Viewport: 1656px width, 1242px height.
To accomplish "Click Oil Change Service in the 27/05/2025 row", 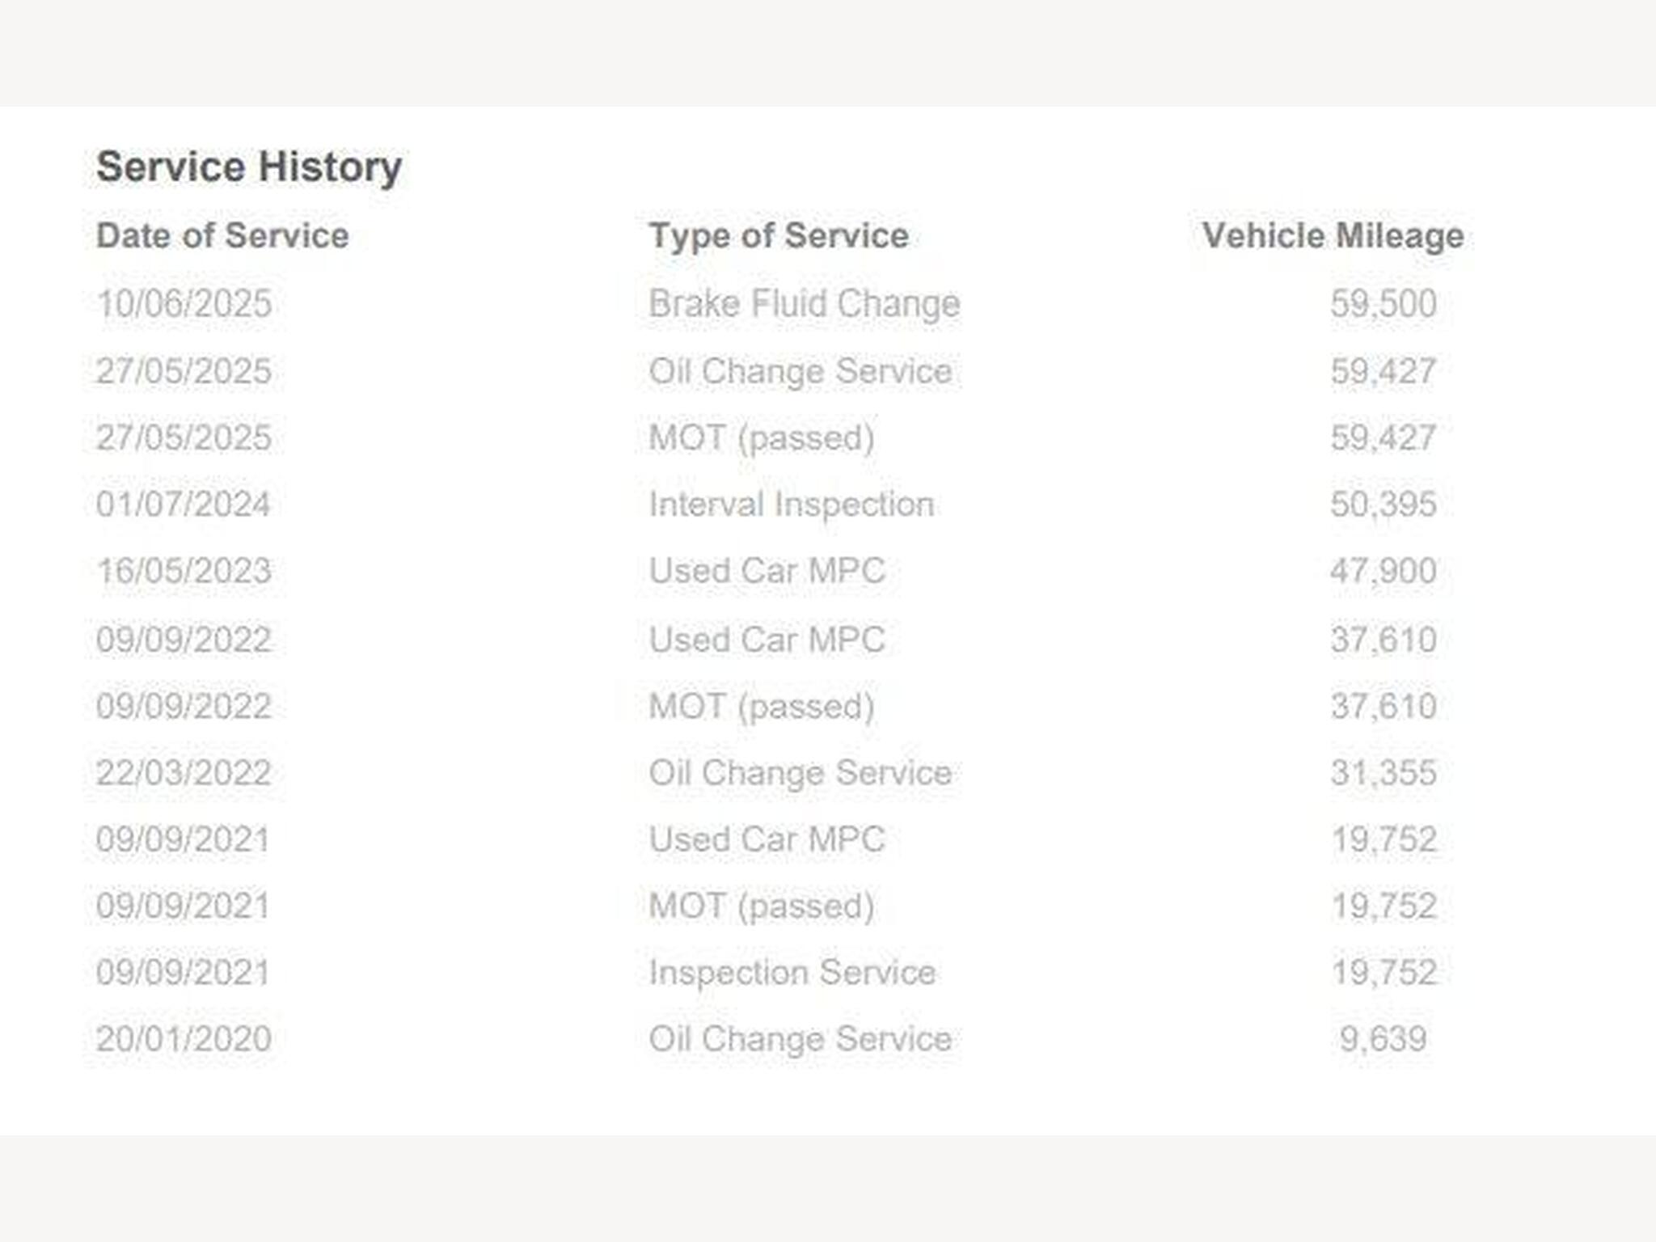I will click(x=800, y=372).
